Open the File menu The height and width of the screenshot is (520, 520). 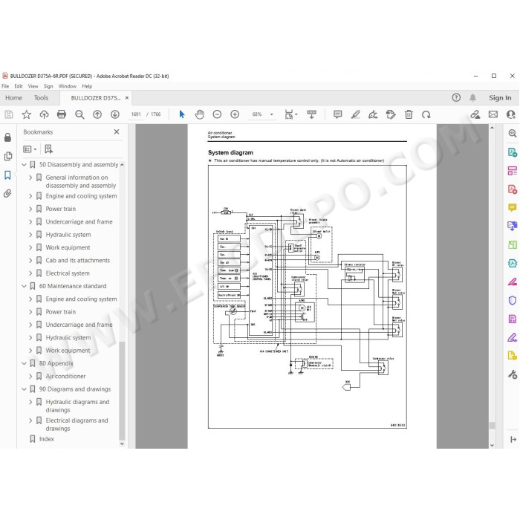point(5,86)
